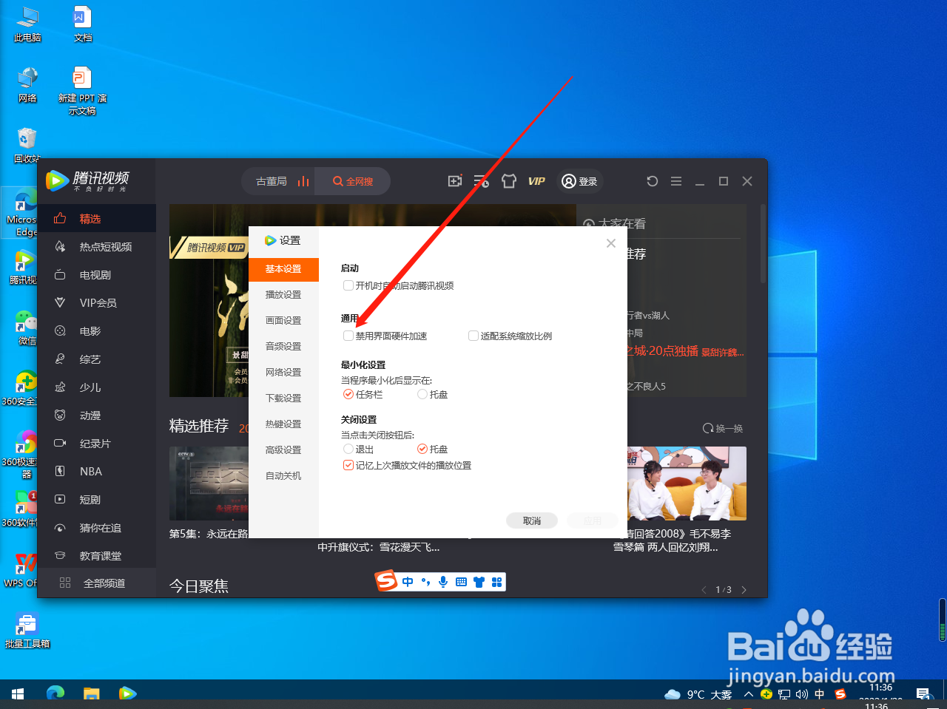The image size is (947, 709).
Task: Open 热点短视频 channel in sidebar
Action: coord(96,247)
